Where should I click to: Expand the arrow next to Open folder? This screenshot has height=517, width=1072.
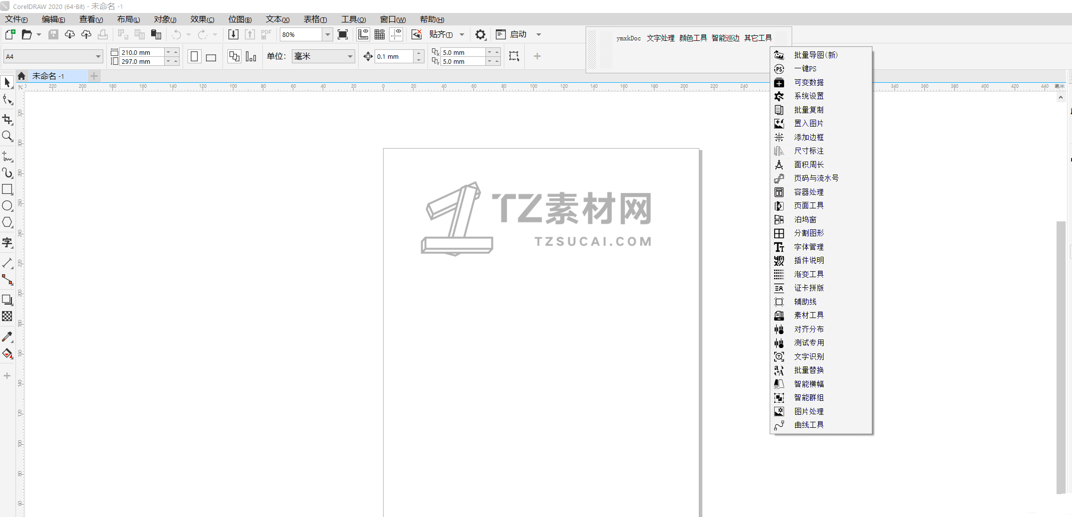39,34
